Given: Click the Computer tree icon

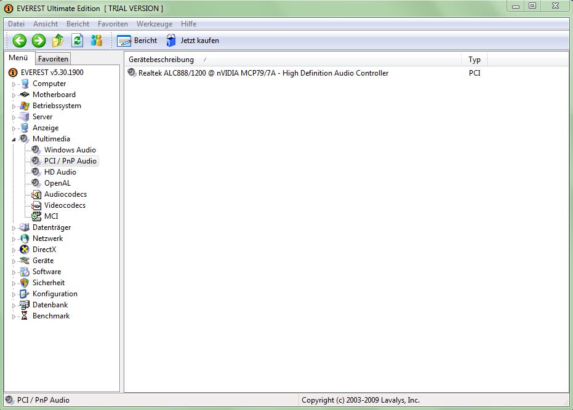Looking at the screenshot, I should click(x=25, y=84).
